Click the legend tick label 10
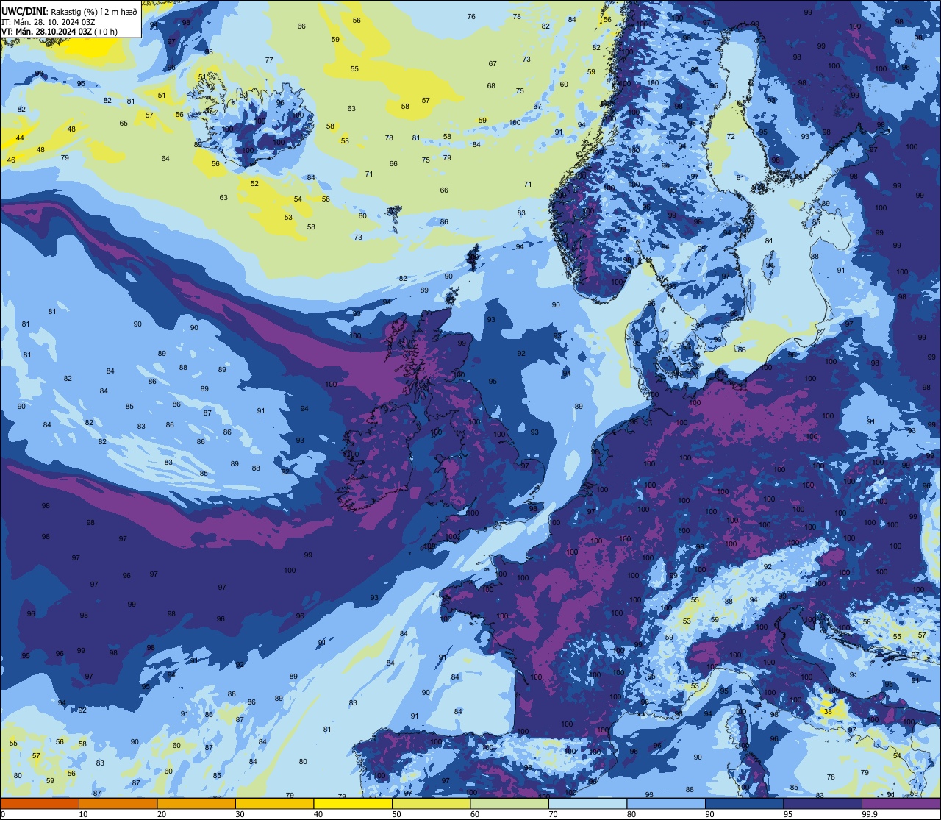The height and width of the screenshot is (820, 941). pos(83,814)
